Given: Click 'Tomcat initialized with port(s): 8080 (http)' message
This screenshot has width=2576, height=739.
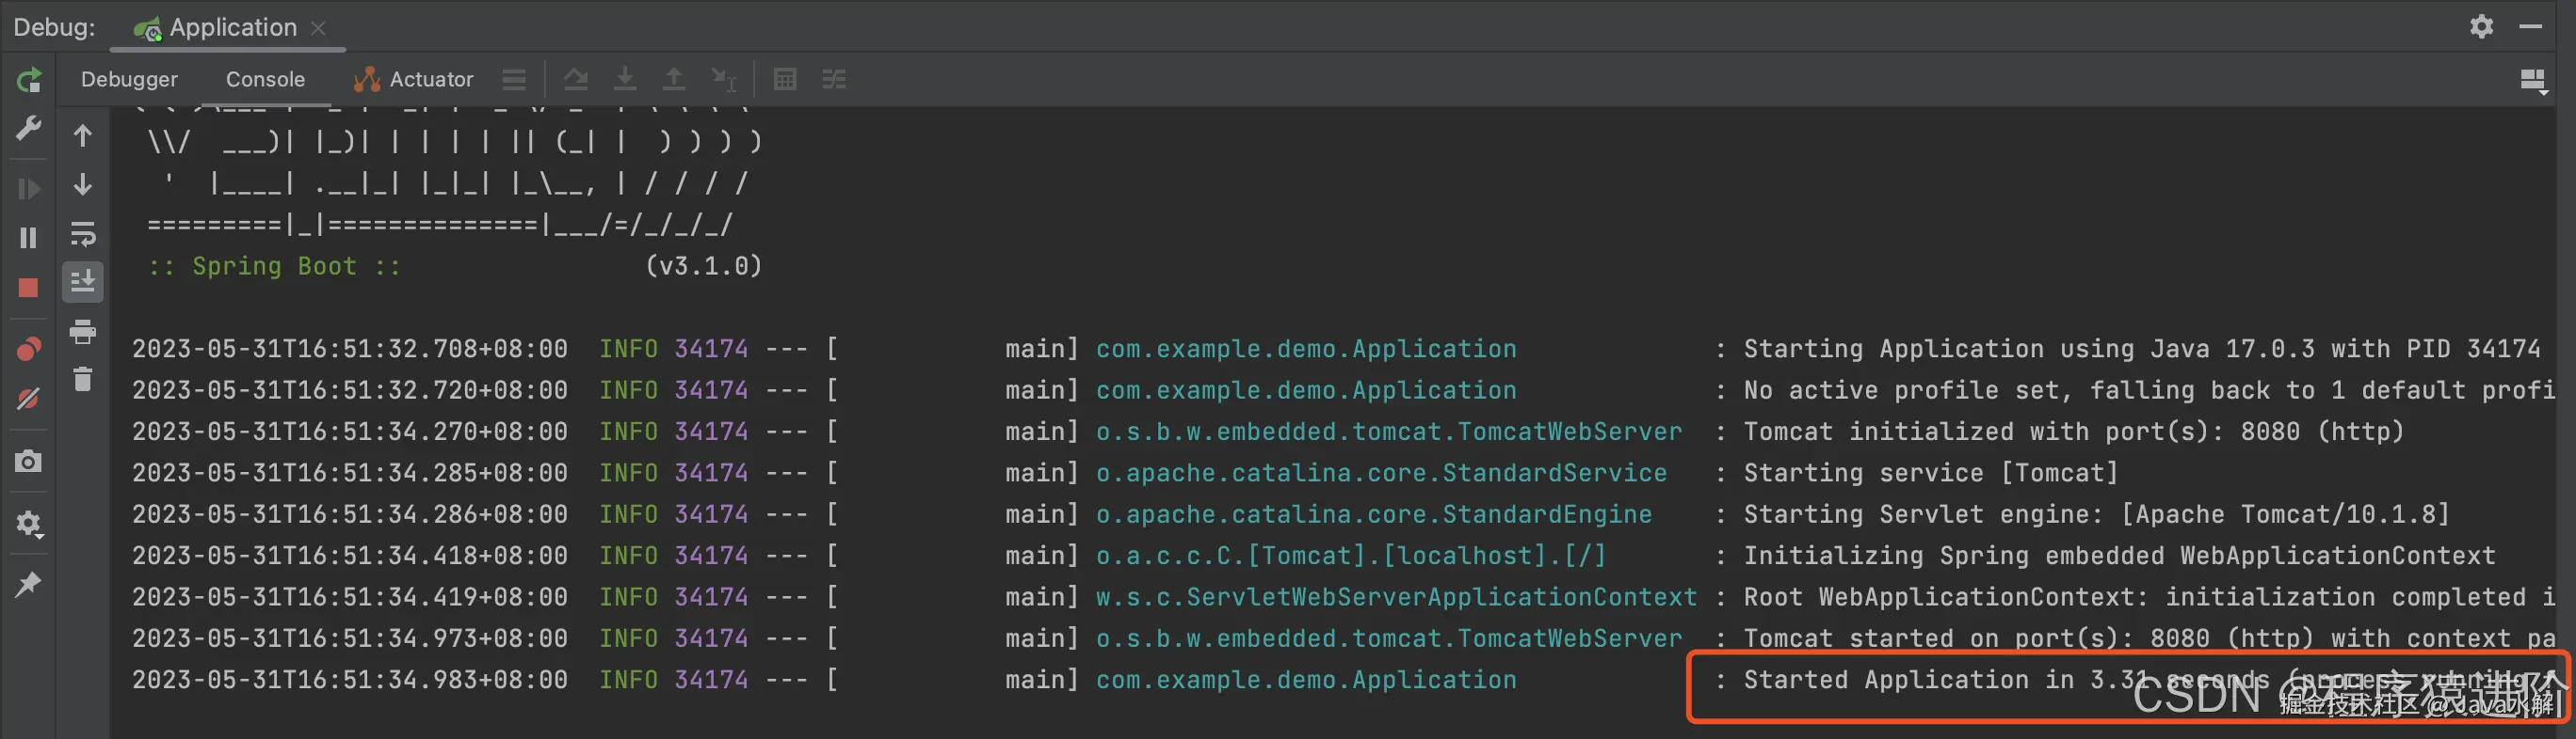Looking at the screenshot, I should click(2073, 432).
